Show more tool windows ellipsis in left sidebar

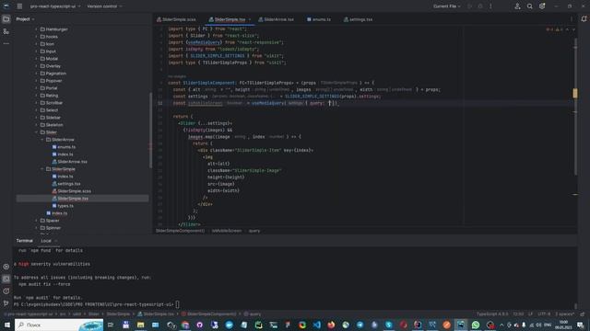tap(6, 43)
